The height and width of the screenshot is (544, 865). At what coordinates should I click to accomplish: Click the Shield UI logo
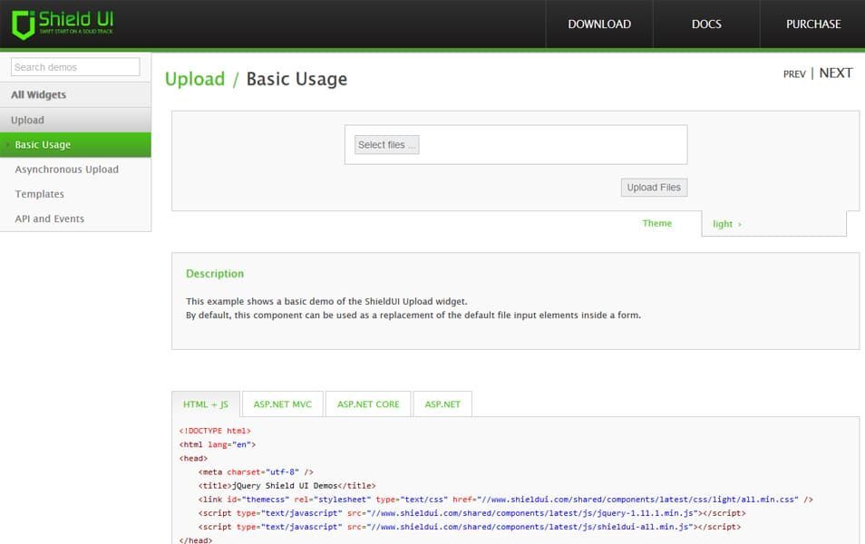tap(63, 24)
